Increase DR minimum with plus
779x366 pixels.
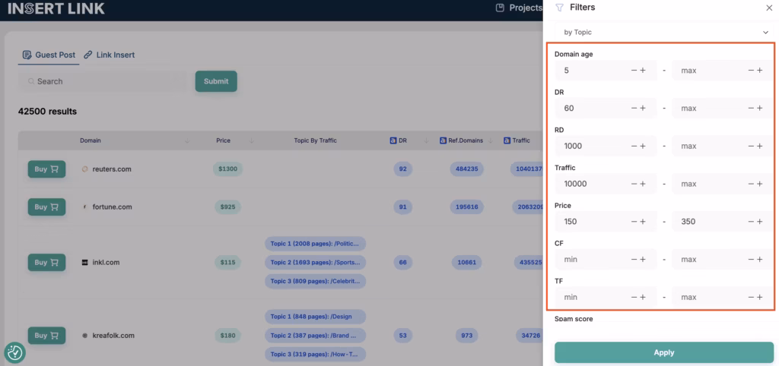pos(643,108)
